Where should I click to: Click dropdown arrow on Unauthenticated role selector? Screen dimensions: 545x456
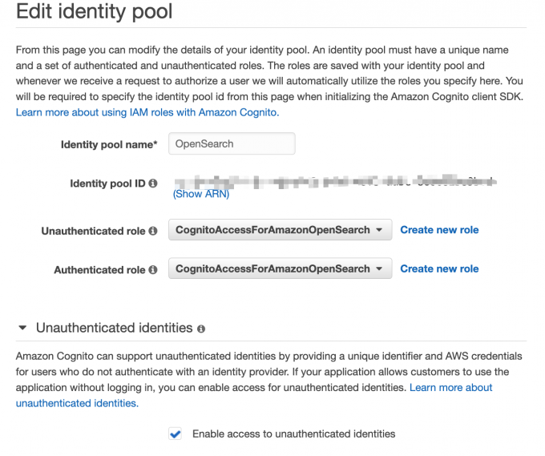pyautogui.click(x=379, y=230)
